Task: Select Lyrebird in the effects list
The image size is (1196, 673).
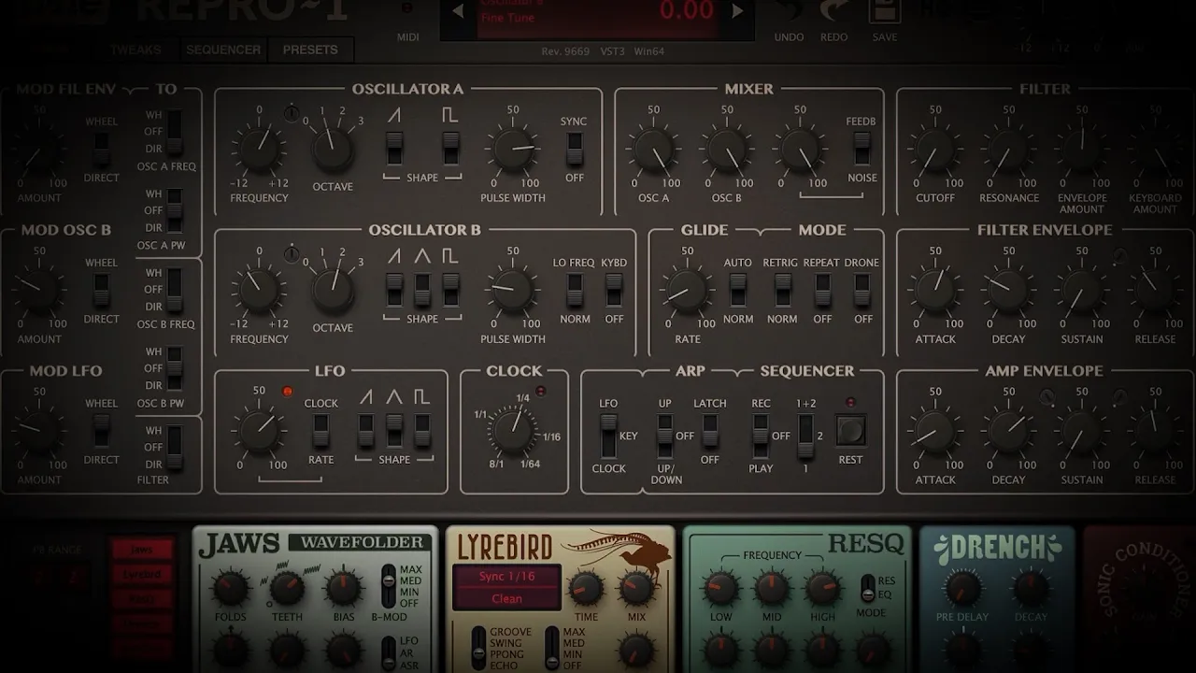Action: coord(142,575)
